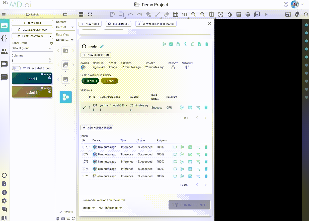Open the Inference type dropdown at the bottom

click(114, 208)
